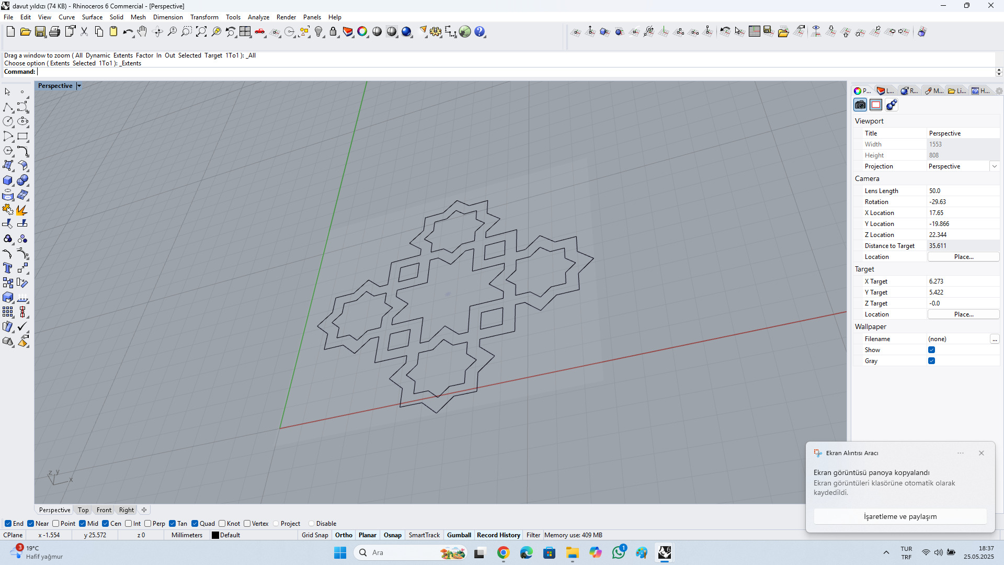Click the blue Help question mark icon

480,32
